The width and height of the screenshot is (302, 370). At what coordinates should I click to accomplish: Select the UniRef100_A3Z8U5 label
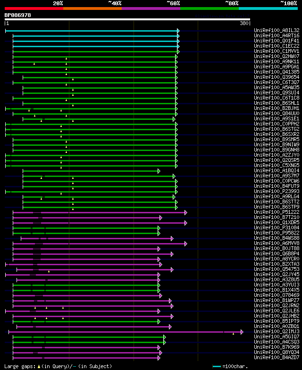click(277, 279)
